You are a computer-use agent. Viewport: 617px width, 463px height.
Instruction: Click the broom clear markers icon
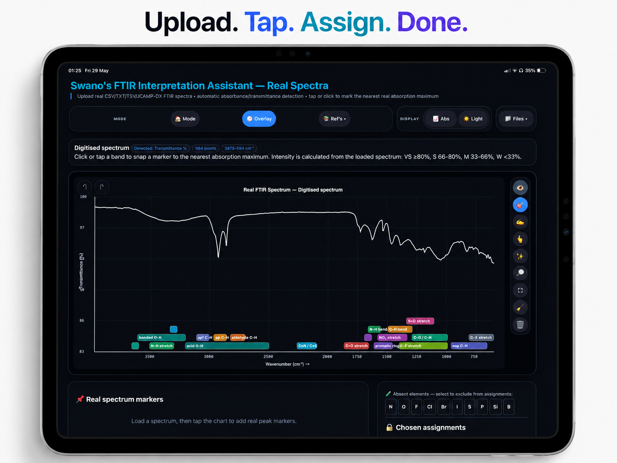(520, 307)
